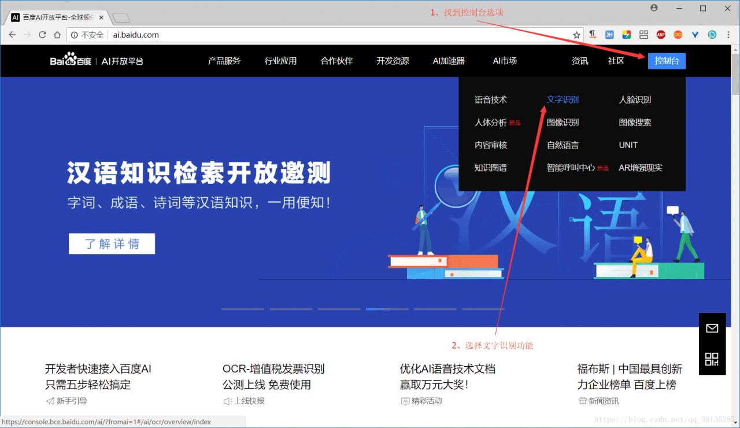740x428 pixels.
Task: Open the 资讯 navigation link
Action: pos(580,61)
